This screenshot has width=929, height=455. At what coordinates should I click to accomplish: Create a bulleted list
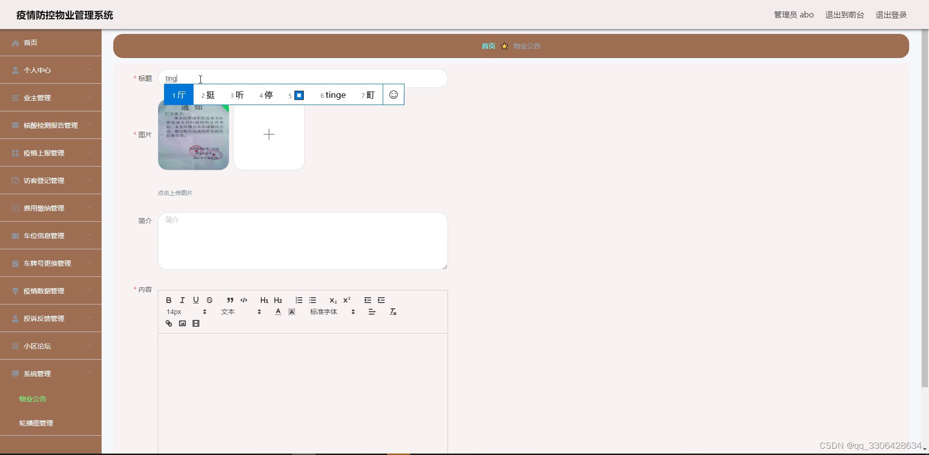(x=313, y=300)
